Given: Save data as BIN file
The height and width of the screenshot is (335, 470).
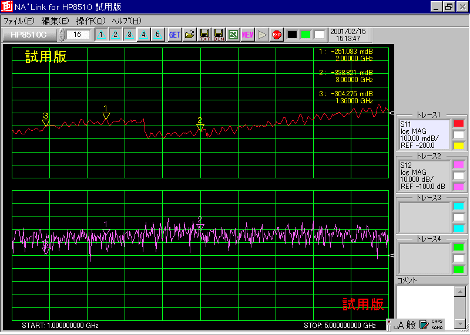Looking at the screenshot, I should click(219, 35).
